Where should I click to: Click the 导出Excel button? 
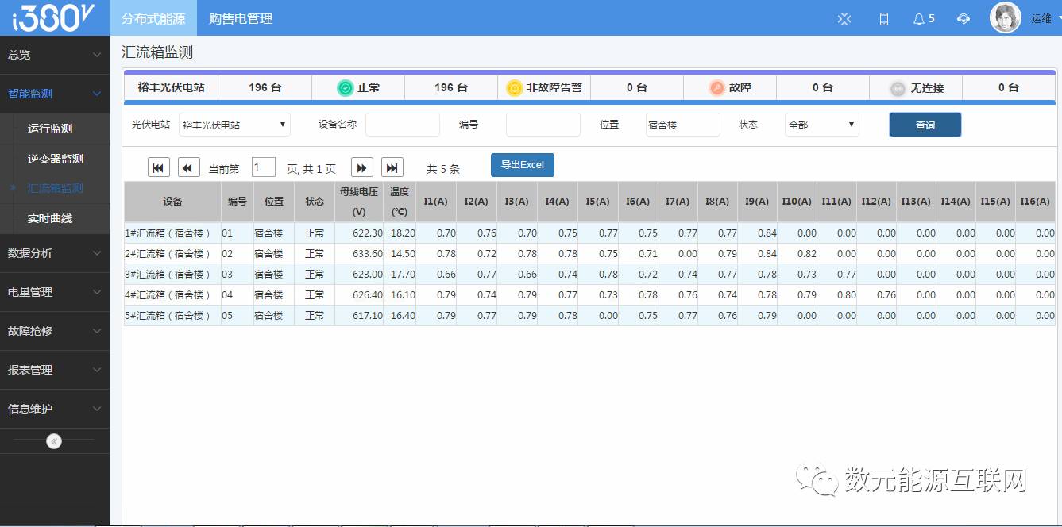(522, 165)
